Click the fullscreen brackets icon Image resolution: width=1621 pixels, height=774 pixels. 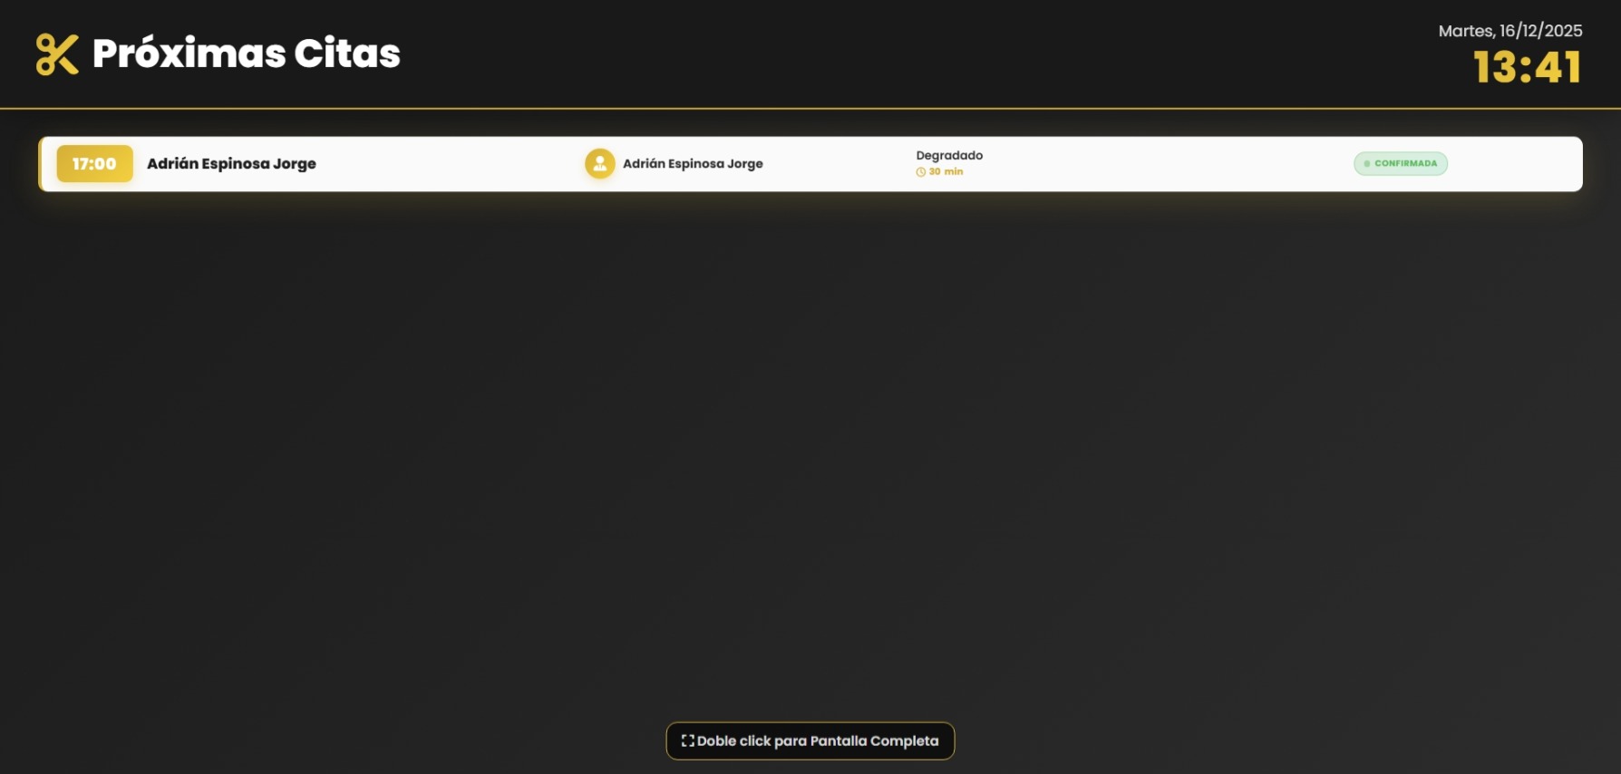click(x=687, y=740)
